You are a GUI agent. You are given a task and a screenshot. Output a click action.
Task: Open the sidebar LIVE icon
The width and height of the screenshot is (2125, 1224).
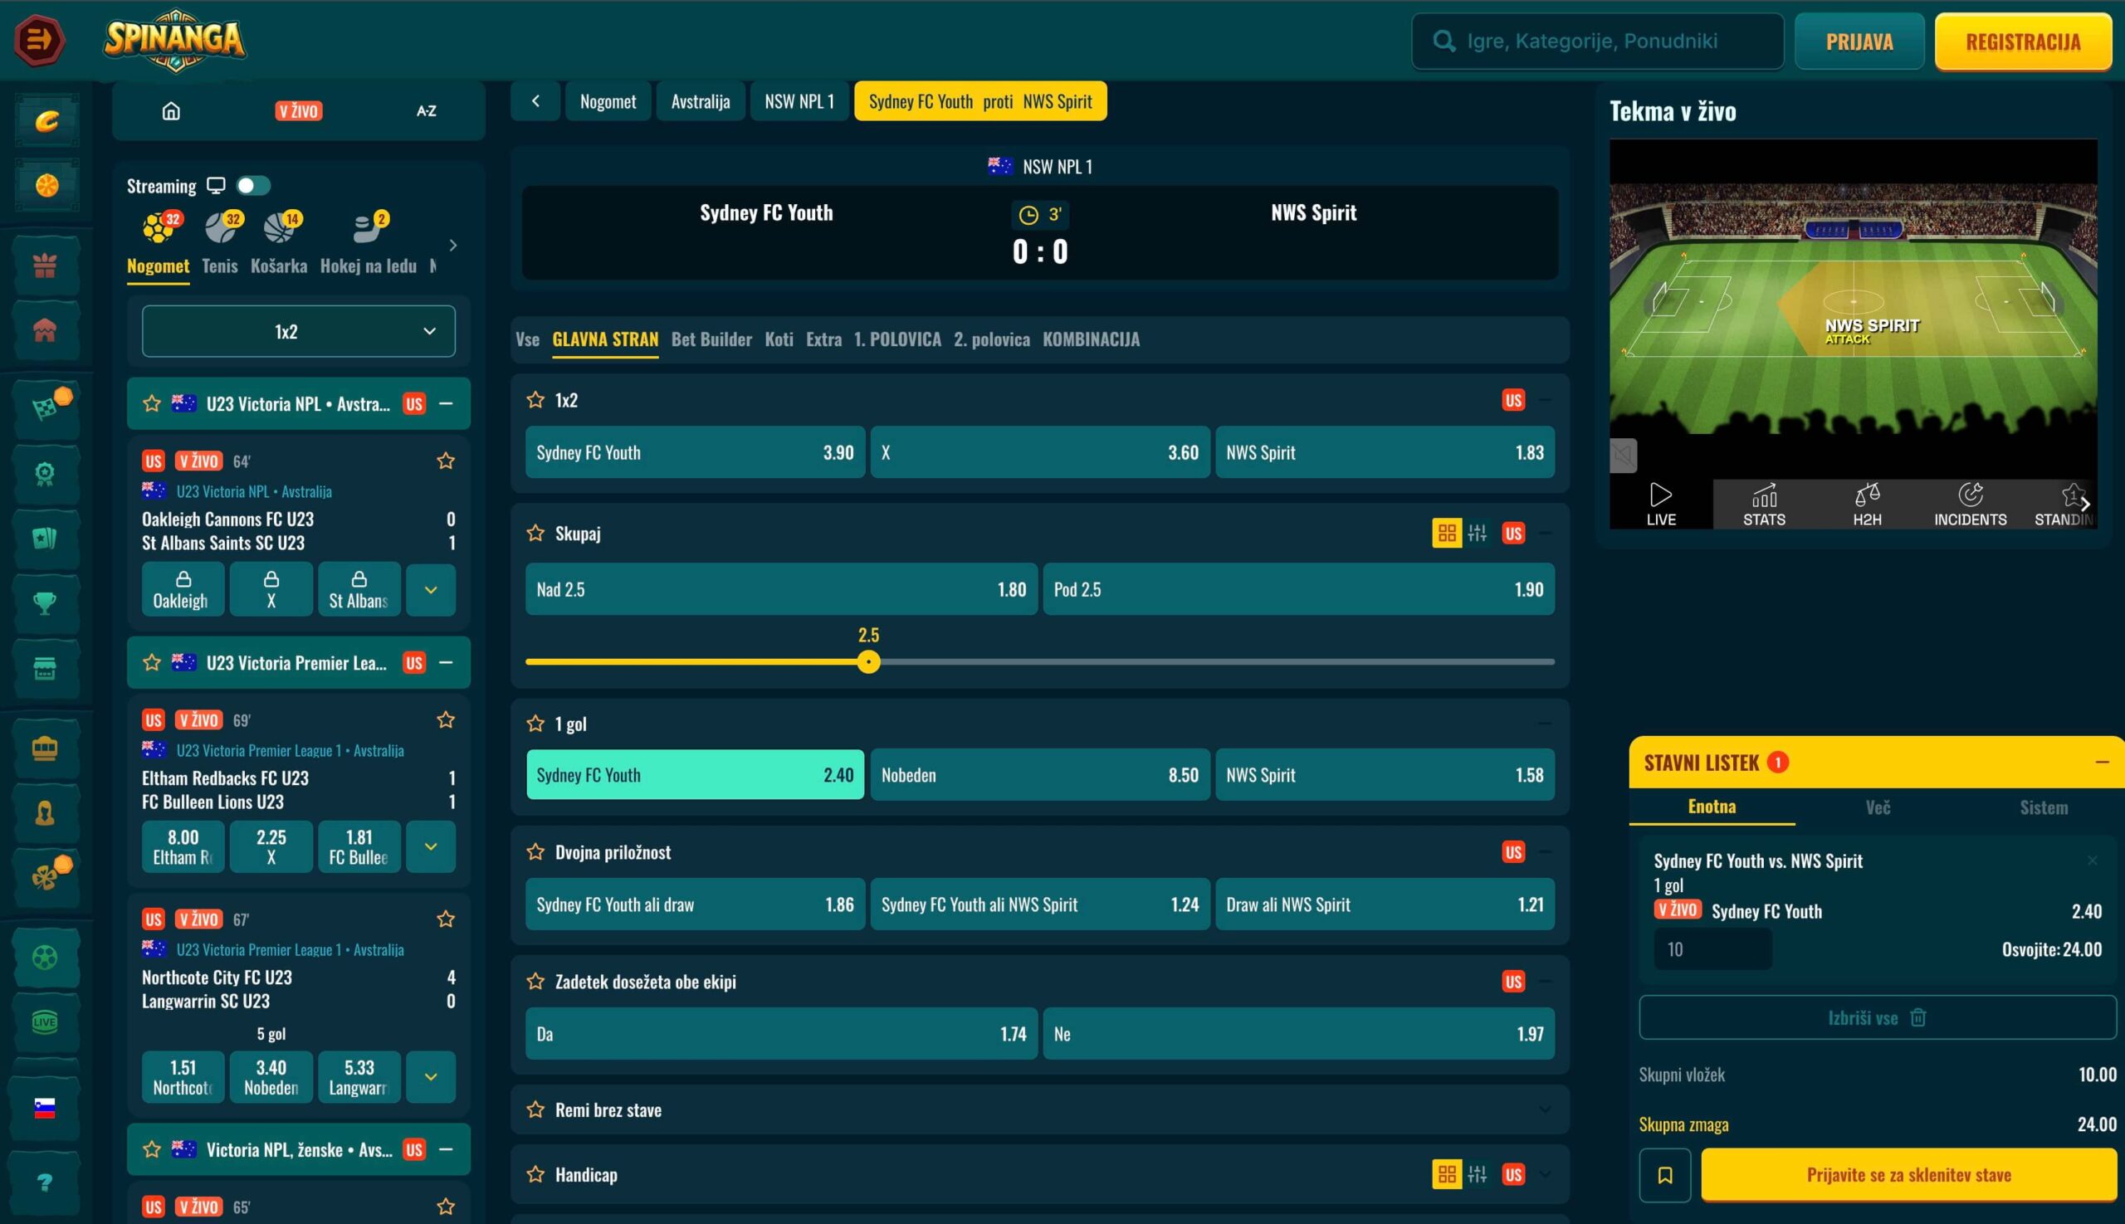[45, 1022]
